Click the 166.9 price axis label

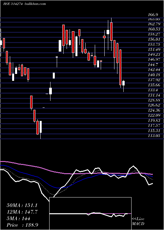tap(153, 15)
